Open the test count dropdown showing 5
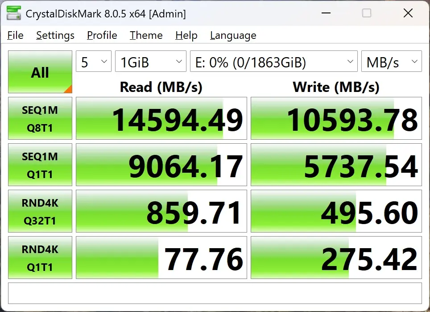The height and width of the screenshot is (312, 430). pyautogui.click(x=94, y=61)
